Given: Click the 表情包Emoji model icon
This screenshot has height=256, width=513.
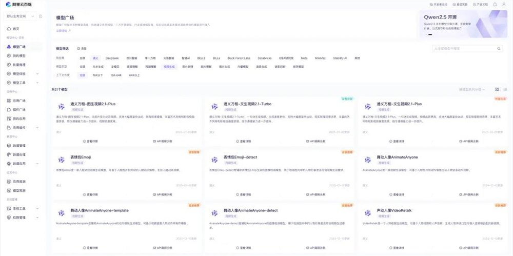Looking at the screenshot, I should tap(62, 160).
